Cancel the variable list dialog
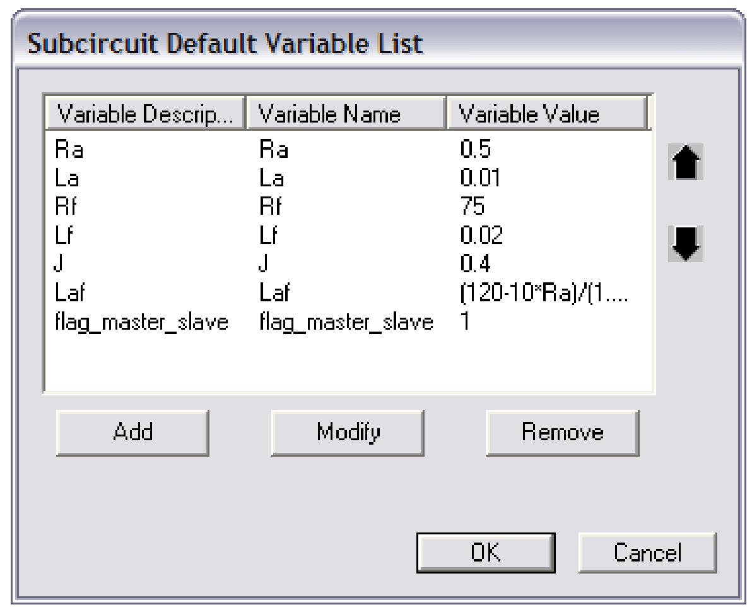The width and height of the screenshot is (752, 607). [x=647, y=552]
